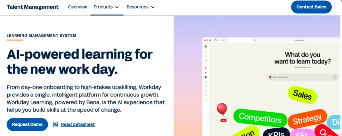Go to Talent Management section title
The image size is (342, 136).
[x=32, y=7]
